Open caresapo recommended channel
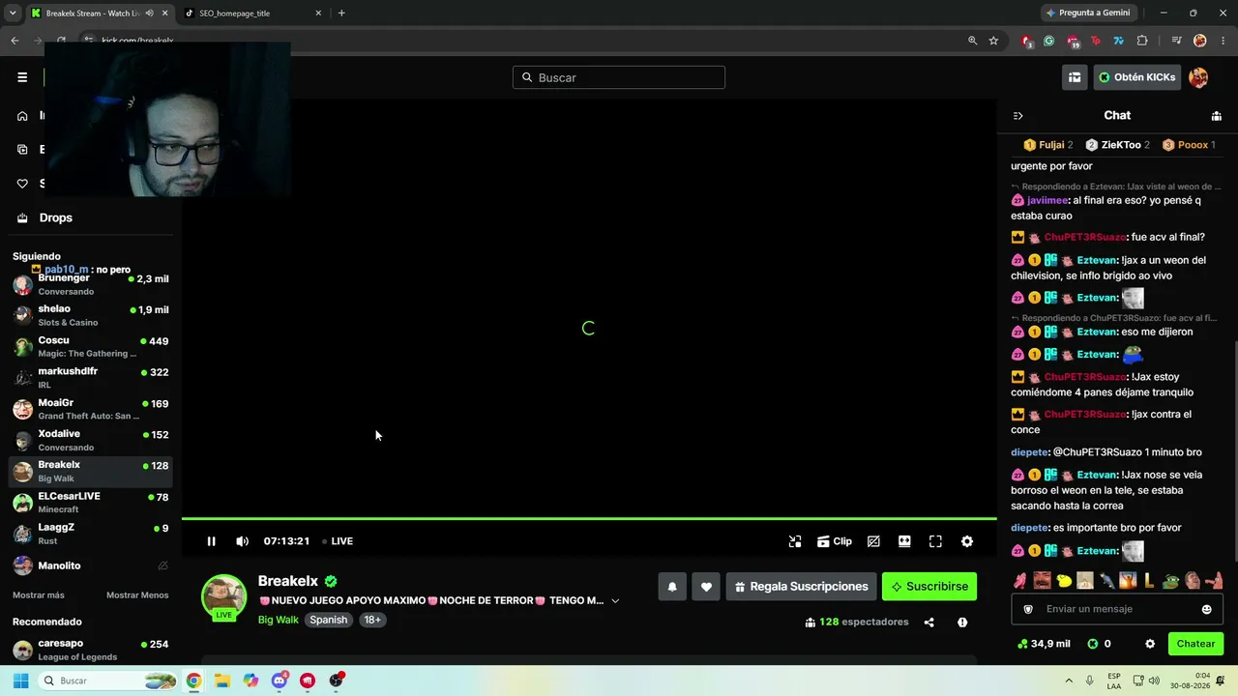 (91, 650)
